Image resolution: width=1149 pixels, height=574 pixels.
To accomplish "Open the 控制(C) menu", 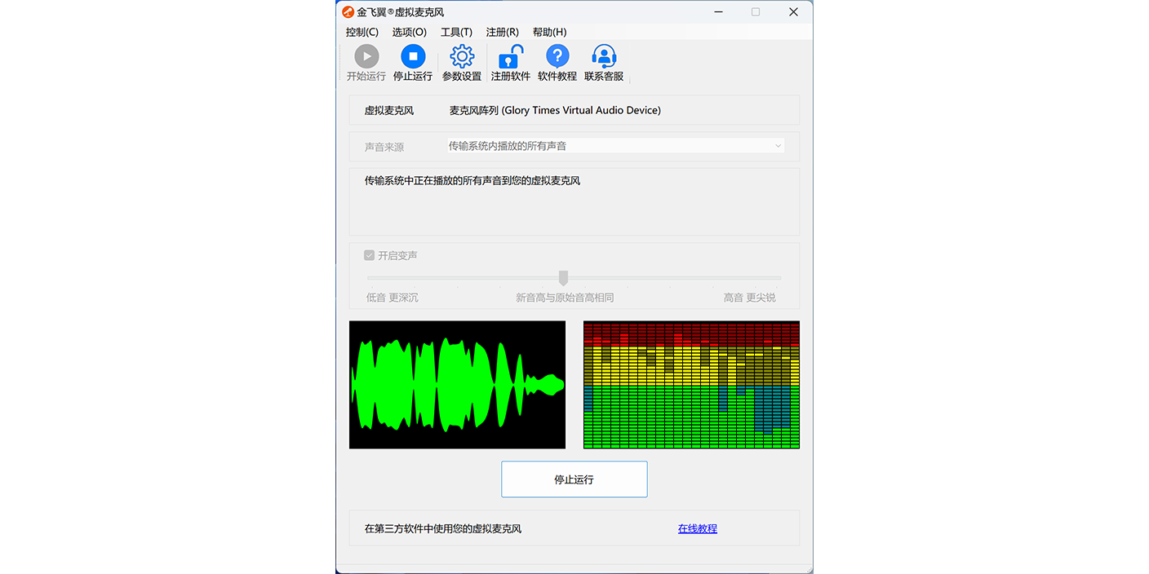I will 362,32.
